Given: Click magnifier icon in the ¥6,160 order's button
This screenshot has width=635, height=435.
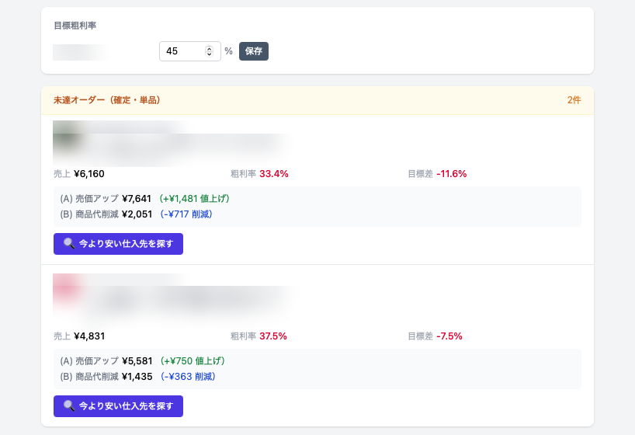Looking at the screenshot, I should tap(69, 243).
